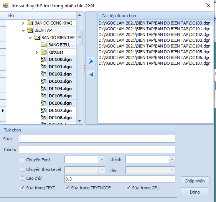Screen dimensions: 216x202
Task: Click the BANG BIEU folder icon
Action: [44, 45]
